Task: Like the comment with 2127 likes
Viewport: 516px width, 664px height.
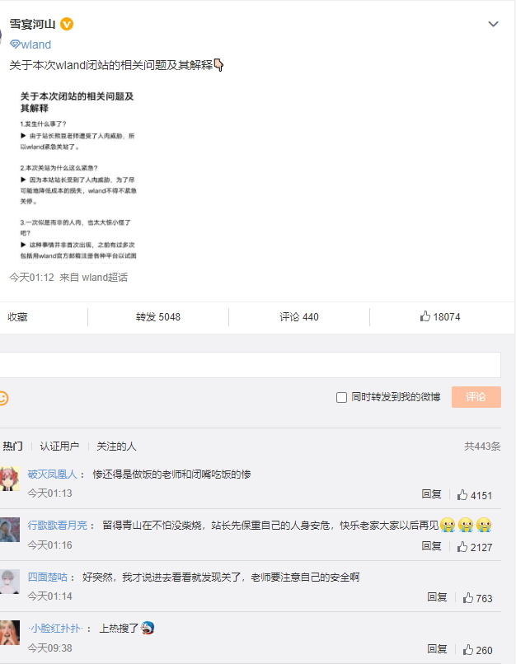Action: 475,547
